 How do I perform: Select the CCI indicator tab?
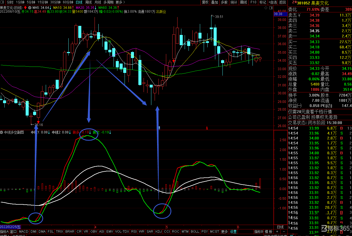point(167,232)
